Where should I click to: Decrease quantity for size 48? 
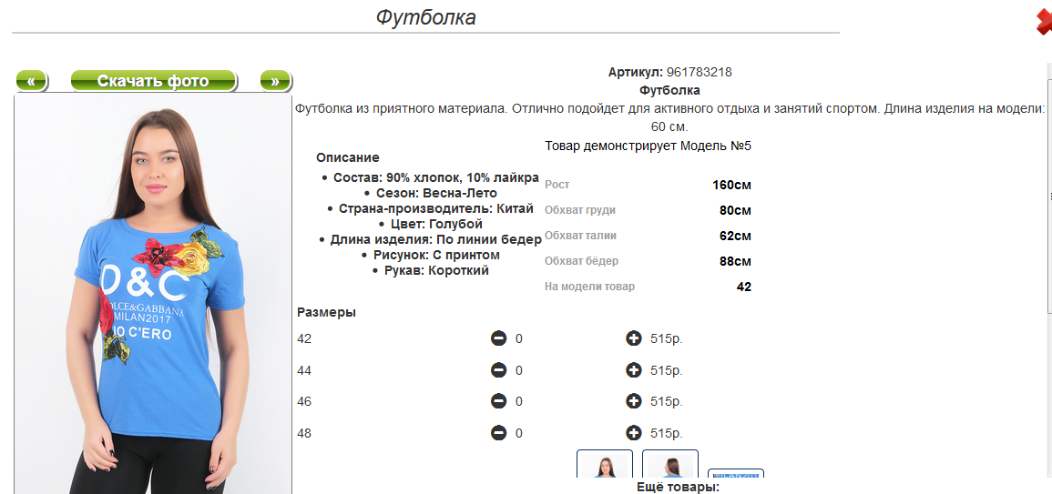[498, 433]
